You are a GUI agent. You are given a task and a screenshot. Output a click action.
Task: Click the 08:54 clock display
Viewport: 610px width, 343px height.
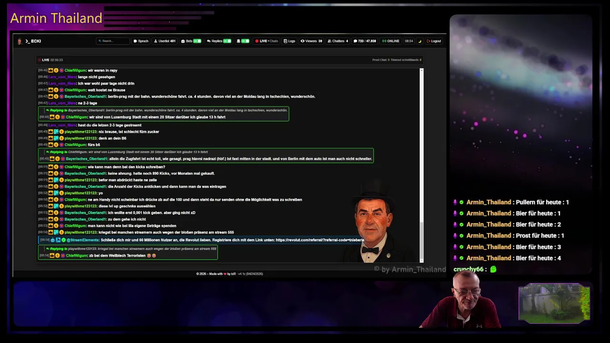(x=409, y=41)
